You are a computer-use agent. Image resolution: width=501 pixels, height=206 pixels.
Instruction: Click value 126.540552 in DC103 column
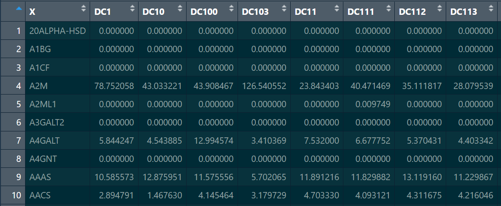click(x=264, y=86)
